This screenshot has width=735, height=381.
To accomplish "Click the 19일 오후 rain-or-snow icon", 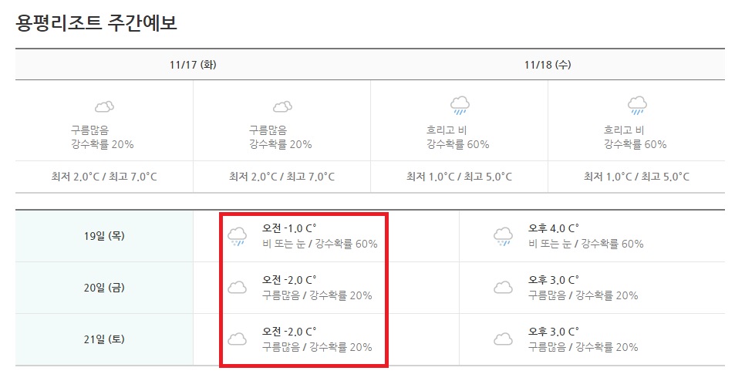I will pos(503,236).
